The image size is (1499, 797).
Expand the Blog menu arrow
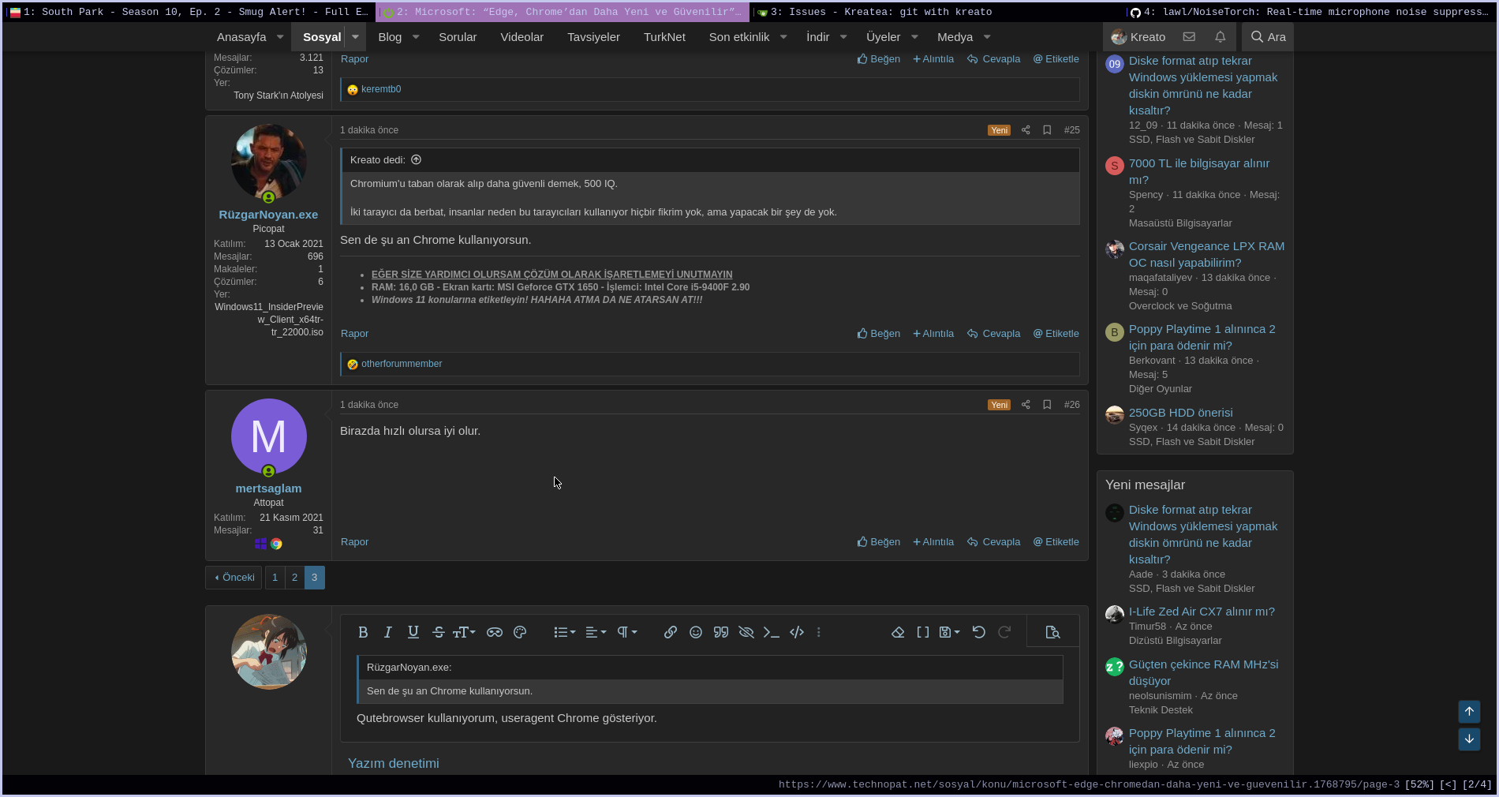click(x=416, y=37)
